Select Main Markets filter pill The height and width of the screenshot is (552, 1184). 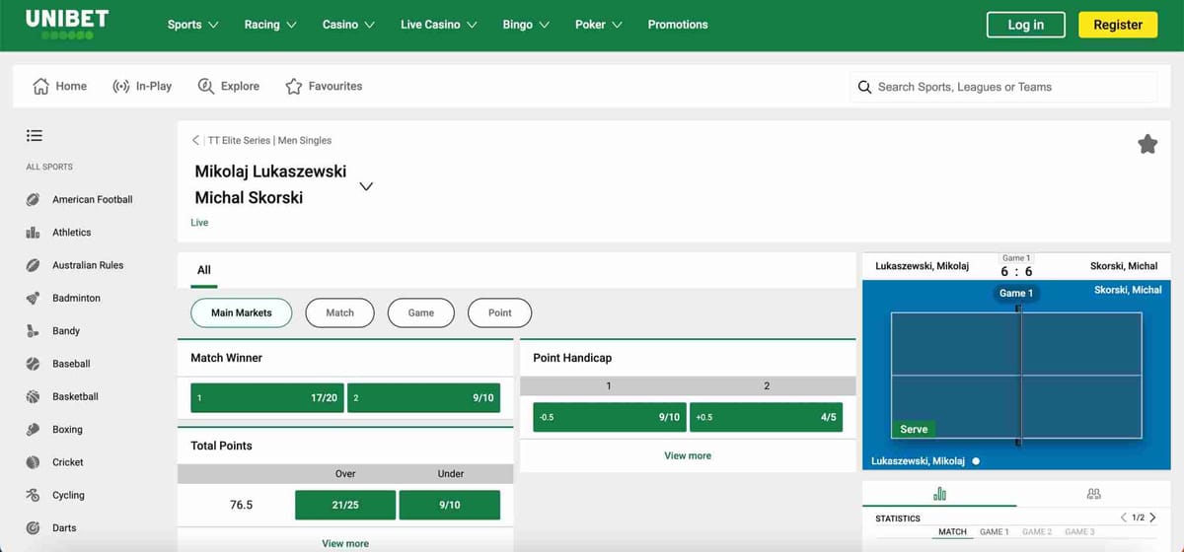(242, 312)
